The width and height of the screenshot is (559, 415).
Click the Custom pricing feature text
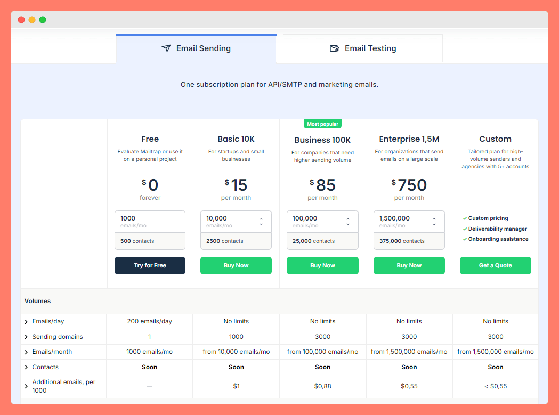click(488, 218)
